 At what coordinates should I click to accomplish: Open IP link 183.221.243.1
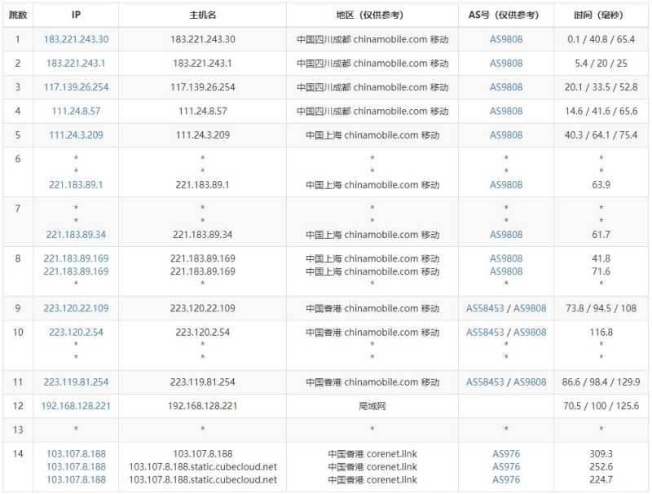click(76, 64)
